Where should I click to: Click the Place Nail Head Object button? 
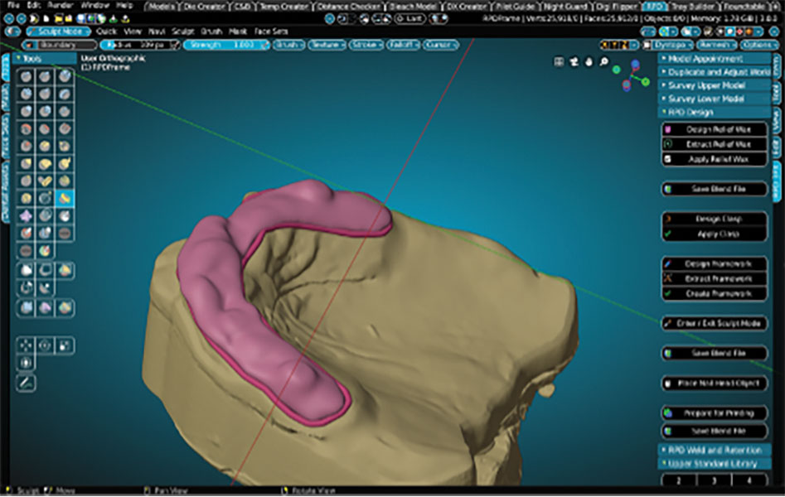click(715, 383)
